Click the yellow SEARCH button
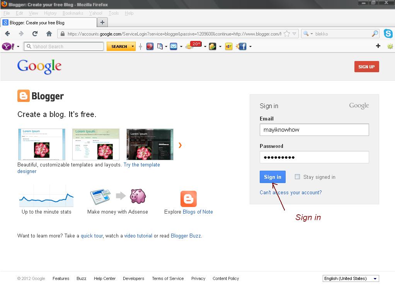This screenshot has height=285, width=395. coord(119,46)
